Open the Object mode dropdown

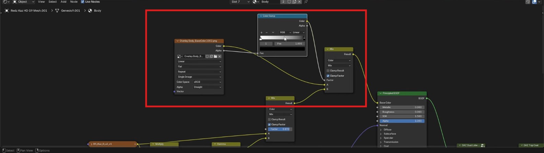click(23, 2)
